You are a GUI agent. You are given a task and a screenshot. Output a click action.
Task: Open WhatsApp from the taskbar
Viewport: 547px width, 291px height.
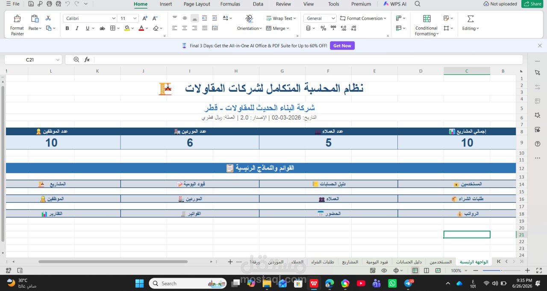tap(392, 283)
